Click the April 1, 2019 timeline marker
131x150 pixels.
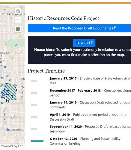point(34,117)
